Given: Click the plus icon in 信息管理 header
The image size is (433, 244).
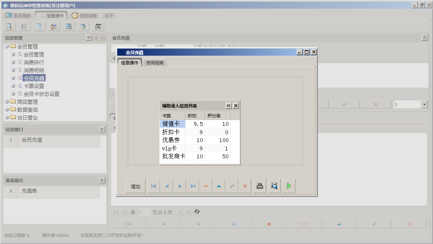Looking at the screenshot, I should pyautogui.click(x=96, y=38).
